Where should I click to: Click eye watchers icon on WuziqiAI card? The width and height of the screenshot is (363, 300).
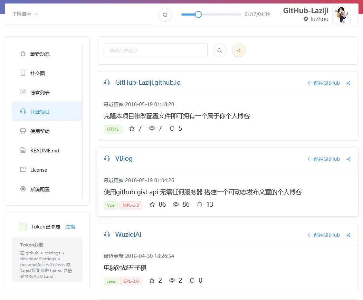coord(172,280)
